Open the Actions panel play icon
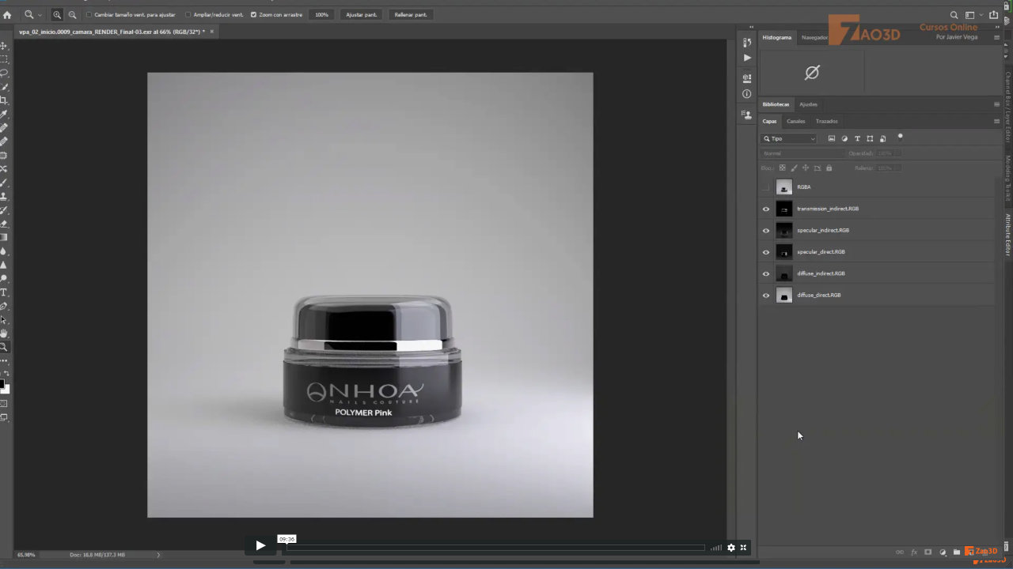This screenshot has width=1013, height=569. 747,58
